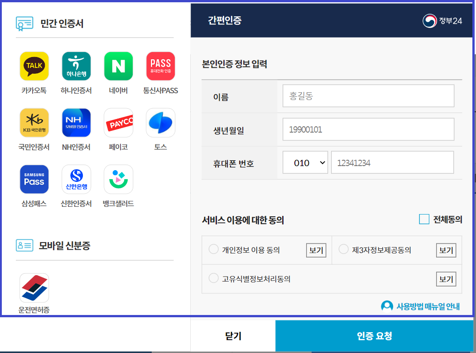Click the 페이코 label text
The image size is (476, 353).
[x=118, y=147]
